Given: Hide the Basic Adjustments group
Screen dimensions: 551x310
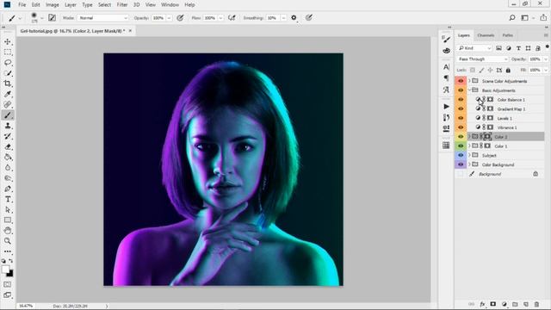Looking at the screenshot, I should (461, 90).
